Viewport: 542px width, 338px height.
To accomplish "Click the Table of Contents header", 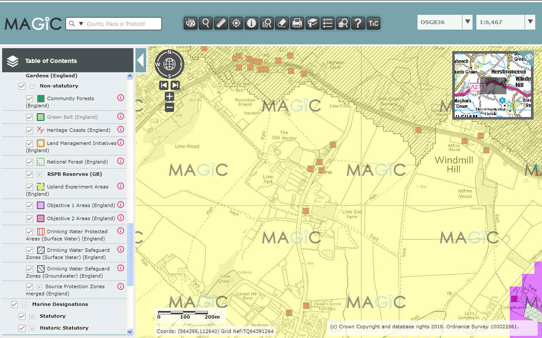I will coord(68,61).
